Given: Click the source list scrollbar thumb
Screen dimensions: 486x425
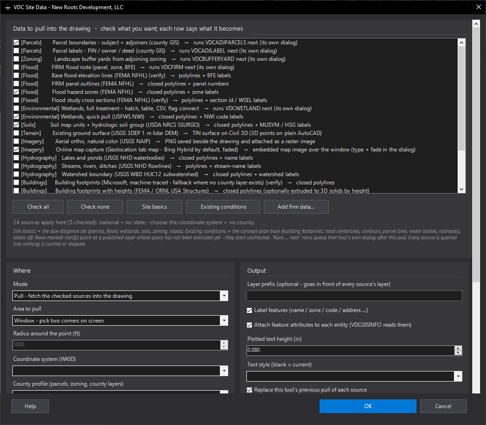Looking at the screenshot, I should [461, 99].
